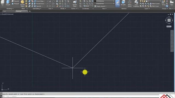Image resolution: width=175 pixels, height=98 pixels.
Task: Click the ViewCube compass ring
Action: [x=169, y=20]
